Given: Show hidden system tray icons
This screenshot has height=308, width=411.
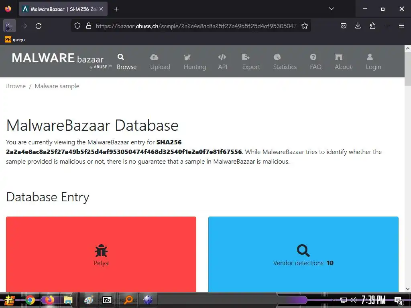Looking at the screenshot, I should click(334, 300).
